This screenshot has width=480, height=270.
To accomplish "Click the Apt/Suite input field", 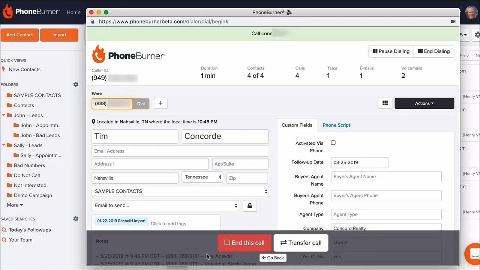I will point(240,164).
